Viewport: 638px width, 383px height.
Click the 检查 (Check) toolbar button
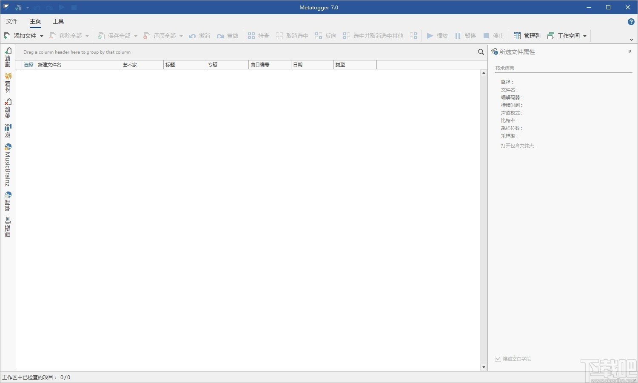tap(259, 36)
